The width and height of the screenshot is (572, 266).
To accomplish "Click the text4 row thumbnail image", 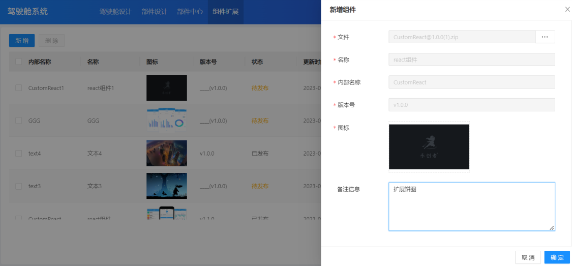I will (167, 153).
